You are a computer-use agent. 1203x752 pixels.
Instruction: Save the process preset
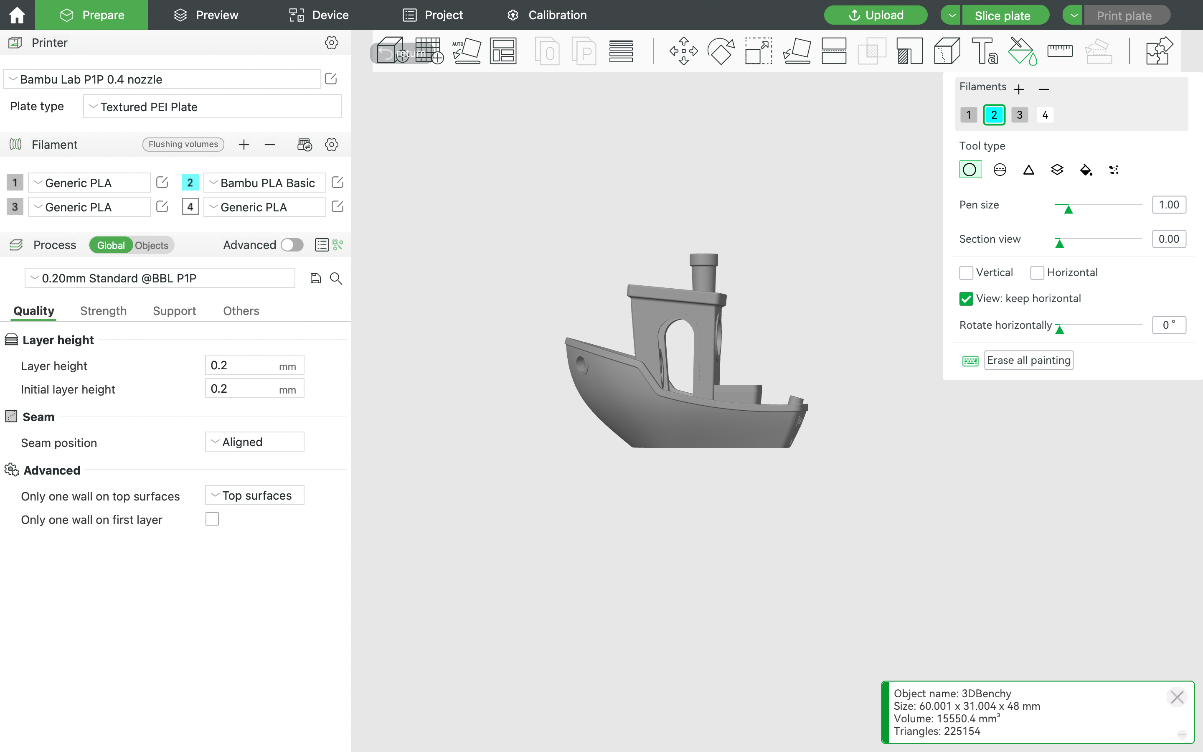click(316, 279)
